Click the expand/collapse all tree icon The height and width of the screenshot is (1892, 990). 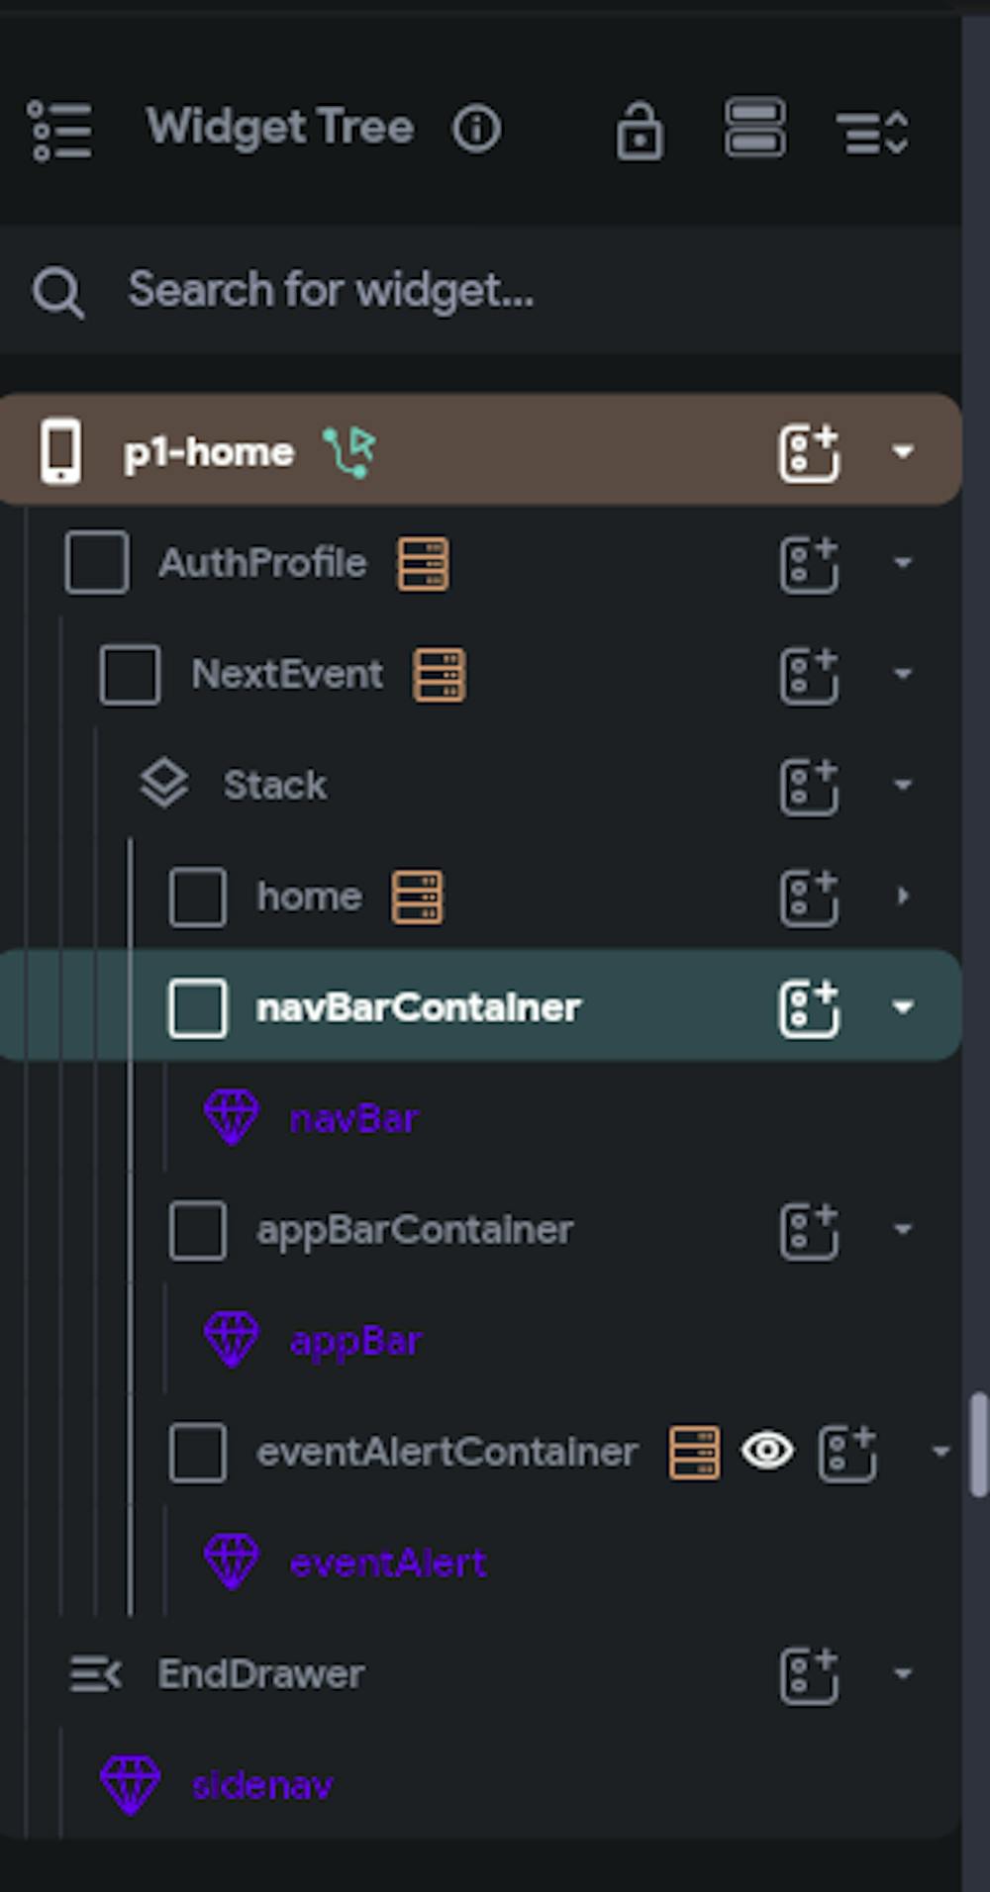[x=872, y=132]
